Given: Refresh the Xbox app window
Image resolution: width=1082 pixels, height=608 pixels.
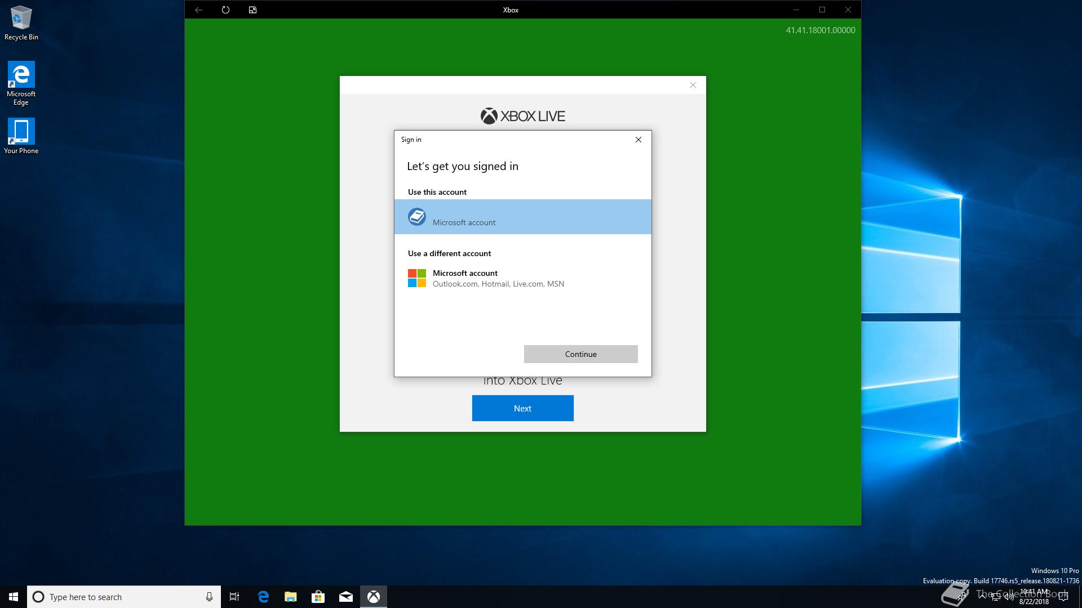Looking at the screenshot, I should [x=225, y=10].
